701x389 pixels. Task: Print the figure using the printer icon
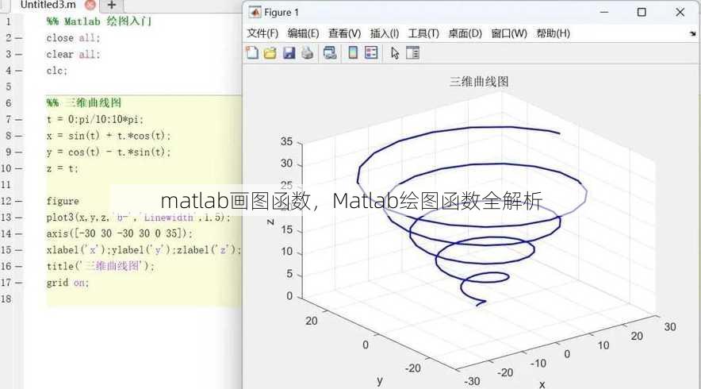[307, 53]
